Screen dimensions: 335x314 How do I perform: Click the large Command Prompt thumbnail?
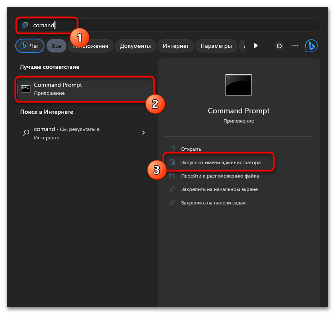[x=238, y=85]
